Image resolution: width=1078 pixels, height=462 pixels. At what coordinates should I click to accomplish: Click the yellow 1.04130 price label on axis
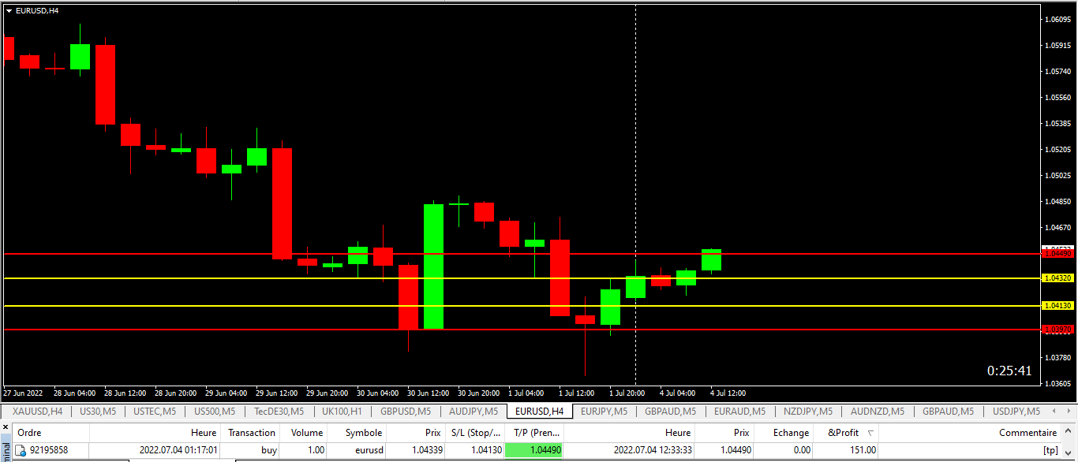pos(1058,306)
